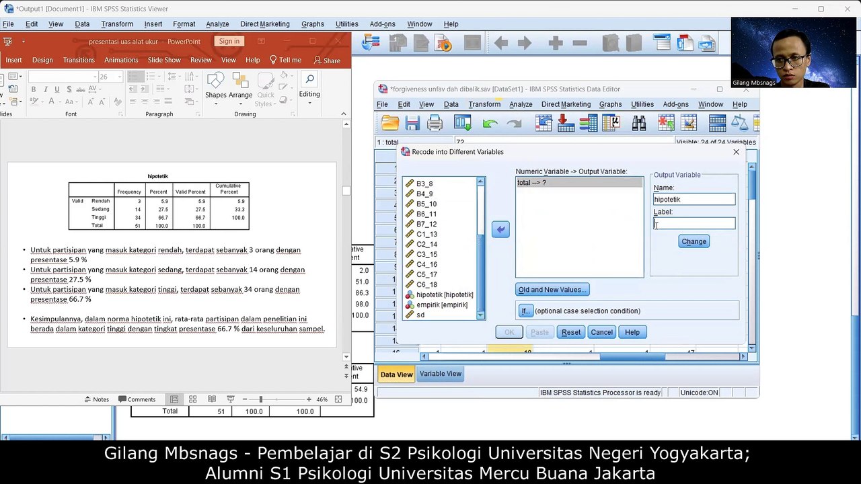This screenshot has height=484, width=861.
Task: Move total variable back with blue arrow button
Action: click(500, 230)
